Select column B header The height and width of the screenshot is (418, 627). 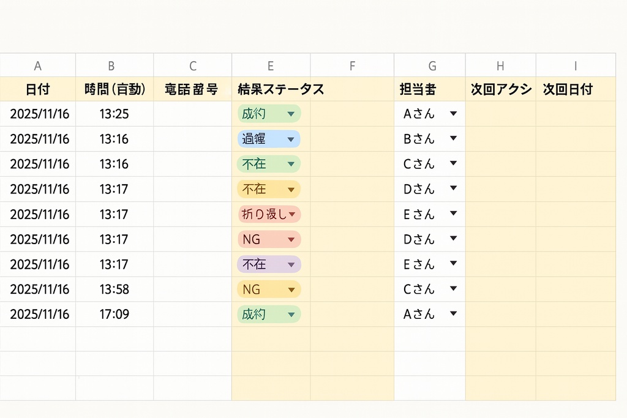coord(115,65)
